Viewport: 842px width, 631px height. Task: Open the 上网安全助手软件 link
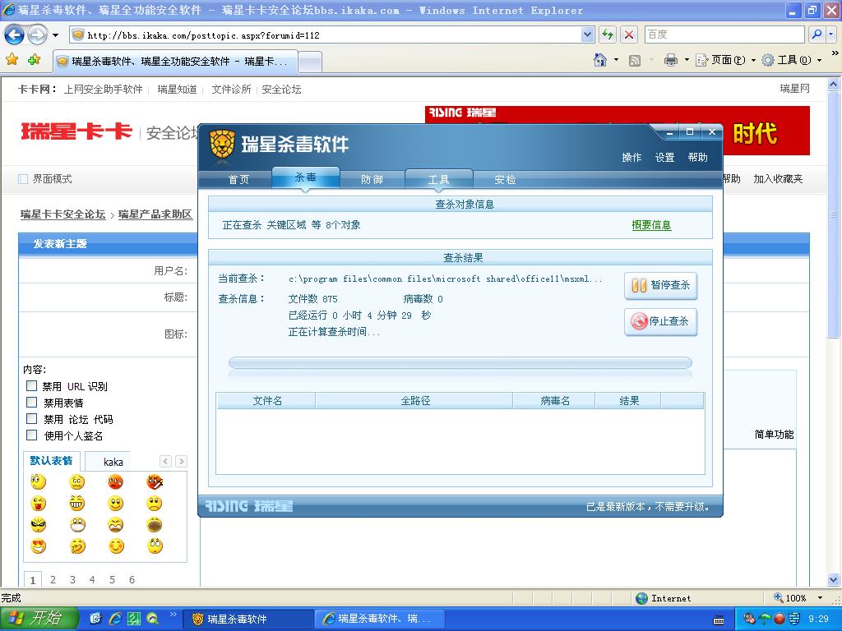point(103,89)
